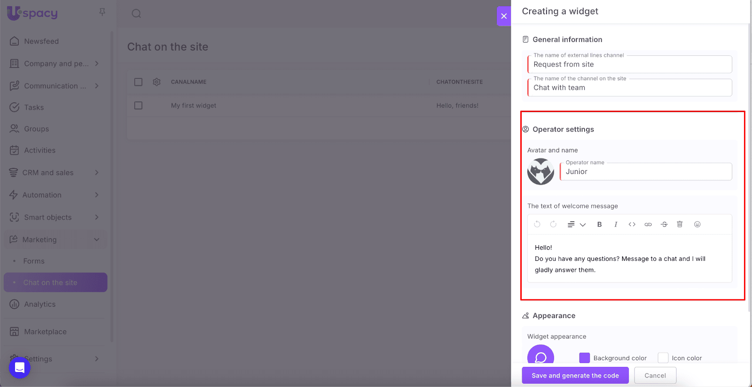Click the undo arrow in editor
This screenshot has width=752, height=387.
point(537,225)
